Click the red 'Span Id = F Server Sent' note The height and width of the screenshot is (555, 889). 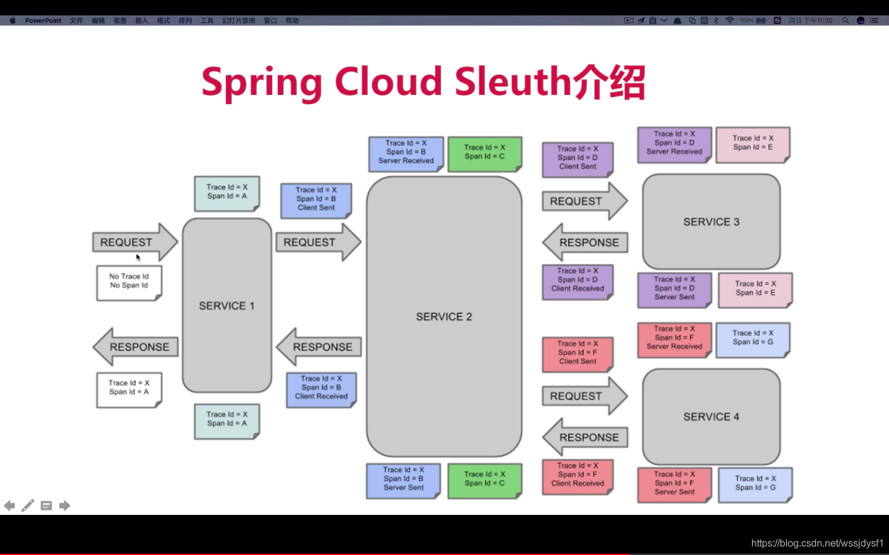click(x=674, y=485)
